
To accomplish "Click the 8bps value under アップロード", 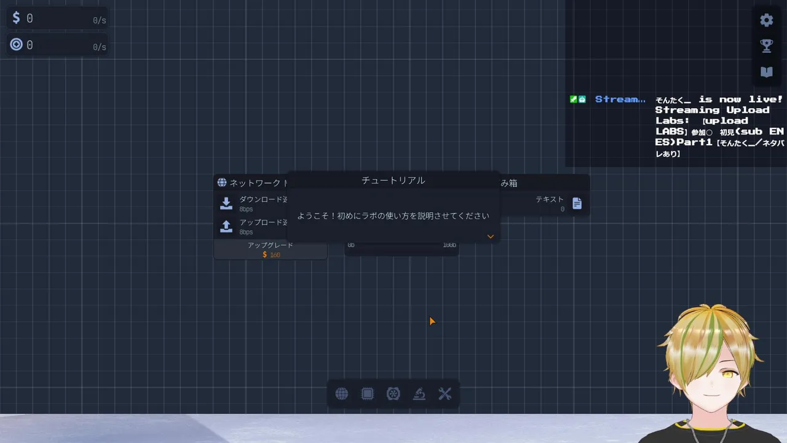I will coord(246,232).
